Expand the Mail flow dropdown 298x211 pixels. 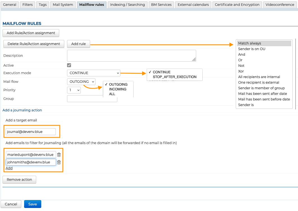[x=81, y=82]
